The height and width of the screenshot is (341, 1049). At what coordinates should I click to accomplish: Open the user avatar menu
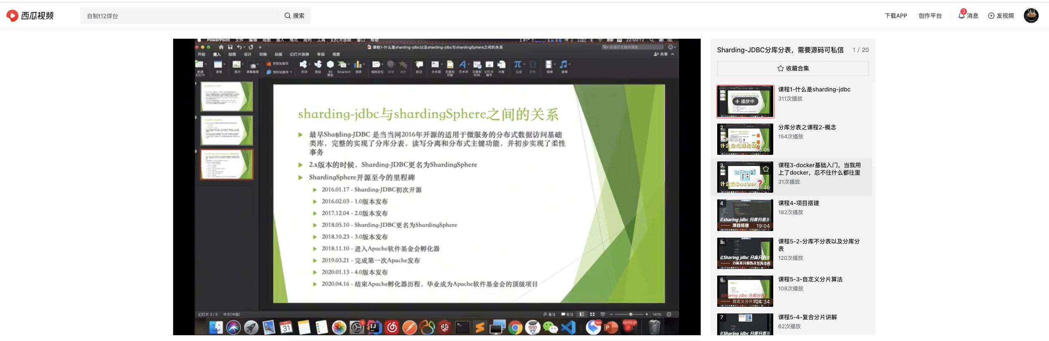point(1031,16)
